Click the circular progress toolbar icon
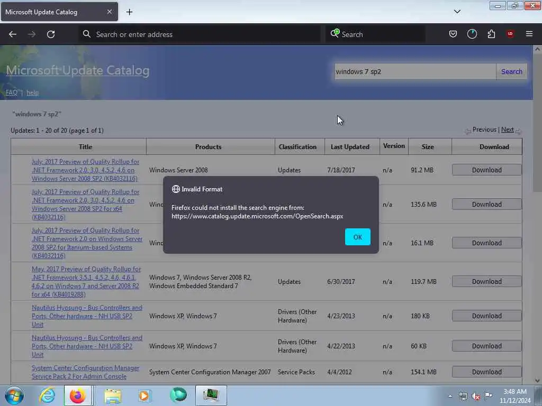Viewport: 542px width, 406px height. click(x=472, y=34)
